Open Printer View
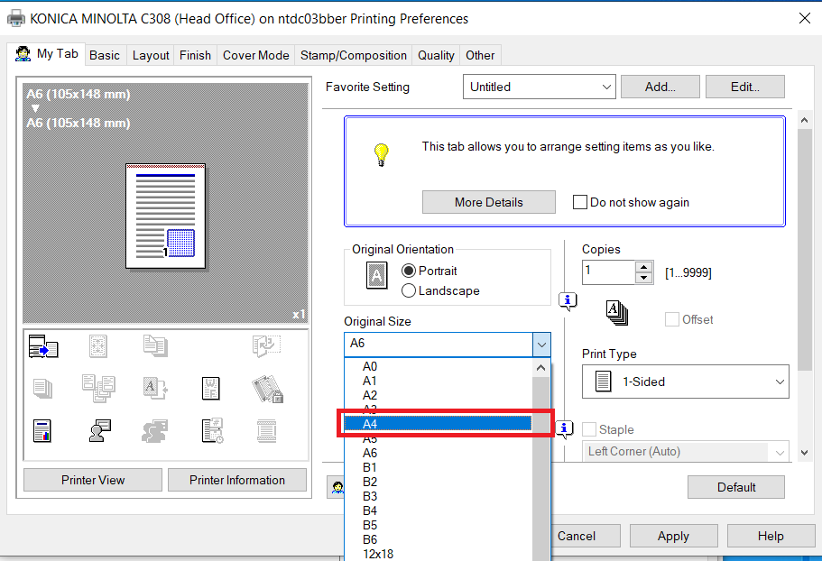This screenshot has height=561, width=822. (x=93, y=480)
